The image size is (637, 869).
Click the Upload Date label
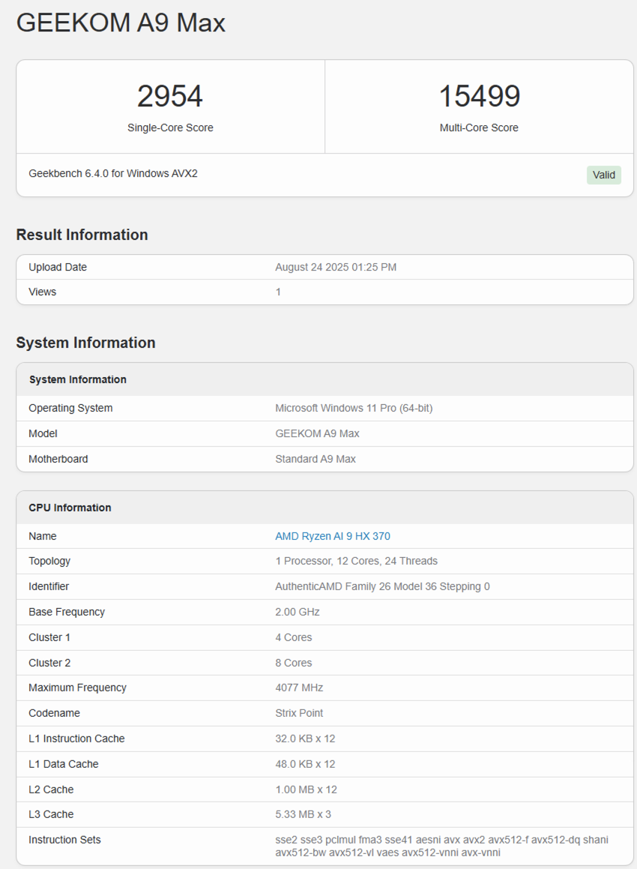pyautogui.click(x=58, y=267)
